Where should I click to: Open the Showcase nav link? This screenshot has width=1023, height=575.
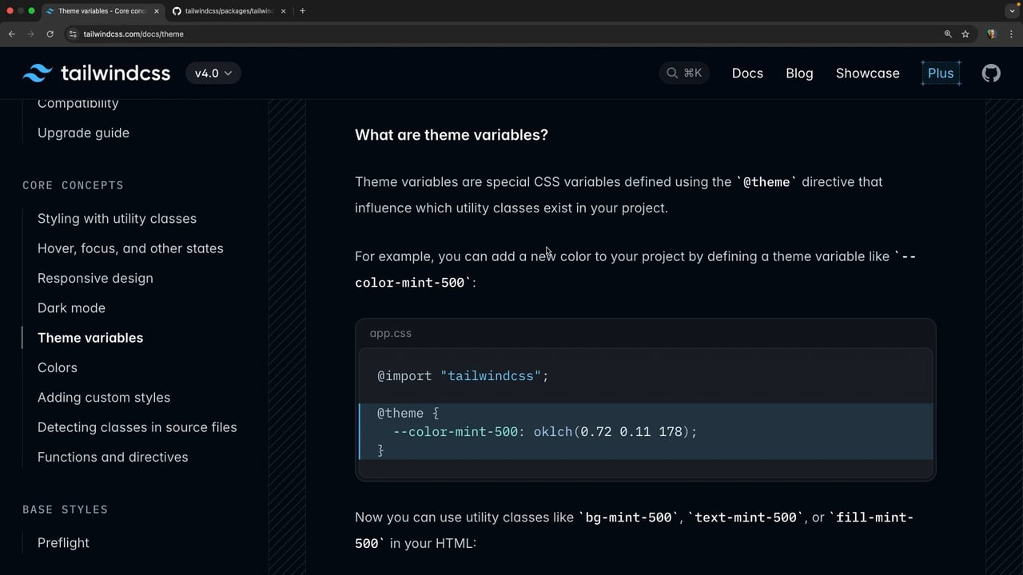coord(868,73)
